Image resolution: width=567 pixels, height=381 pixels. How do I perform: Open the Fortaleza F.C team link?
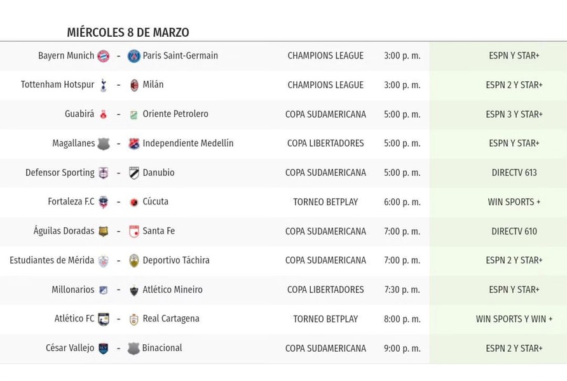pos(71,201)
